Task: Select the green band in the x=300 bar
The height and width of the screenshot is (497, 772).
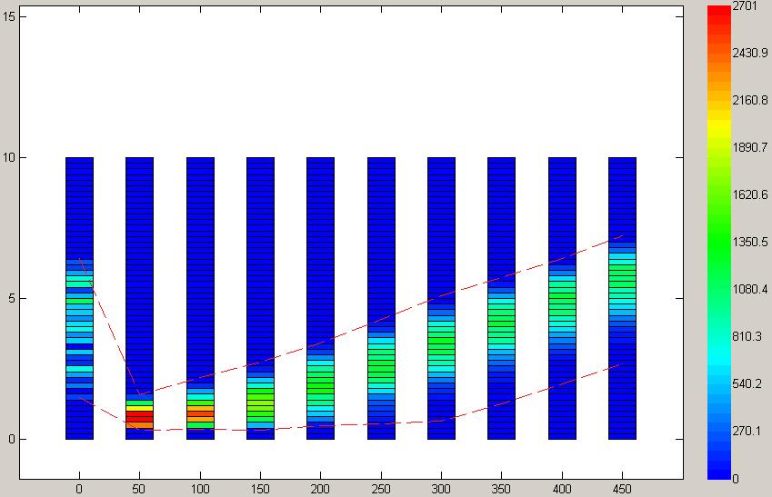Action: [x=441, y=347]
